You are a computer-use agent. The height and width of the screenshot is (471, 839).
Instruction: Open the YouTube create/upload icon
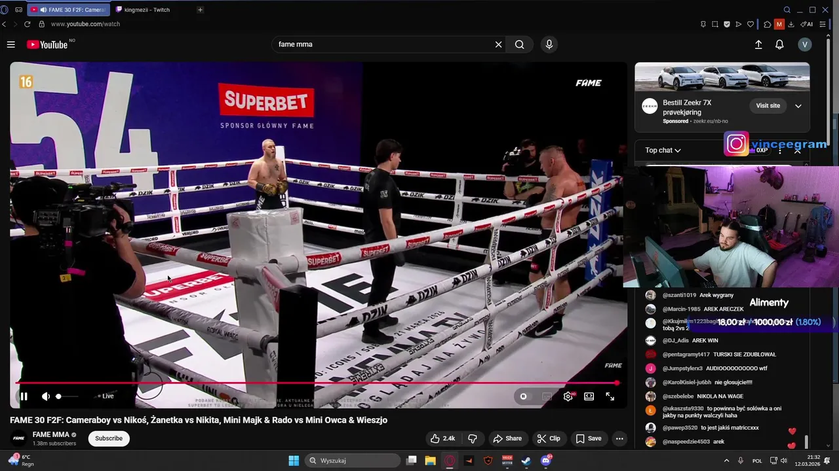pos(758,44)
